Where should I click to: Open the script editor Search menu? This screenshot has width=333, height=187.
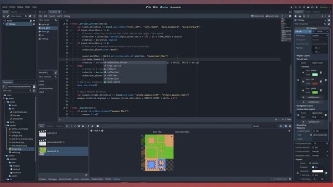tap(52, 16)
